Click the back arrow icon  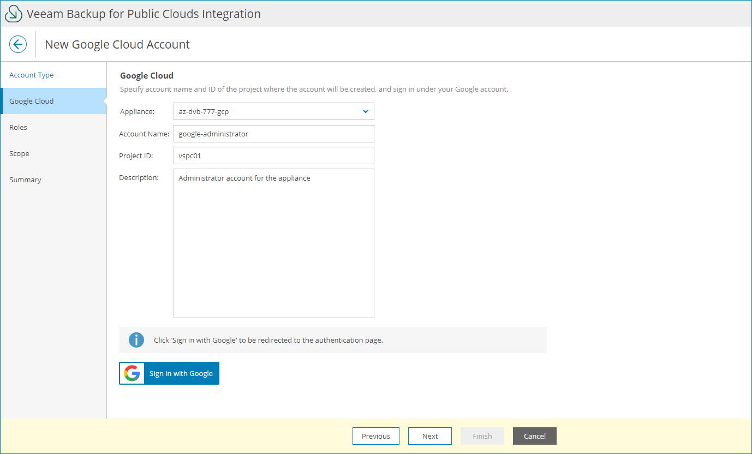coord(18,44)
